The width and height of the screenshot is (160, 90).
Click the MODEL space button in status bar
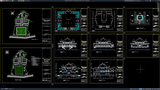(131, 89)
